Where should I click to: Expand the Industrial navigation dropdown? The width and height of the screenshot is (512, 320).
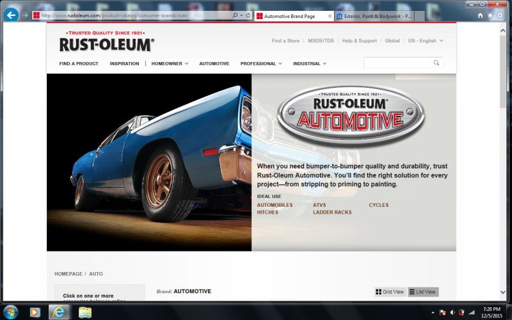click(310, 63)
